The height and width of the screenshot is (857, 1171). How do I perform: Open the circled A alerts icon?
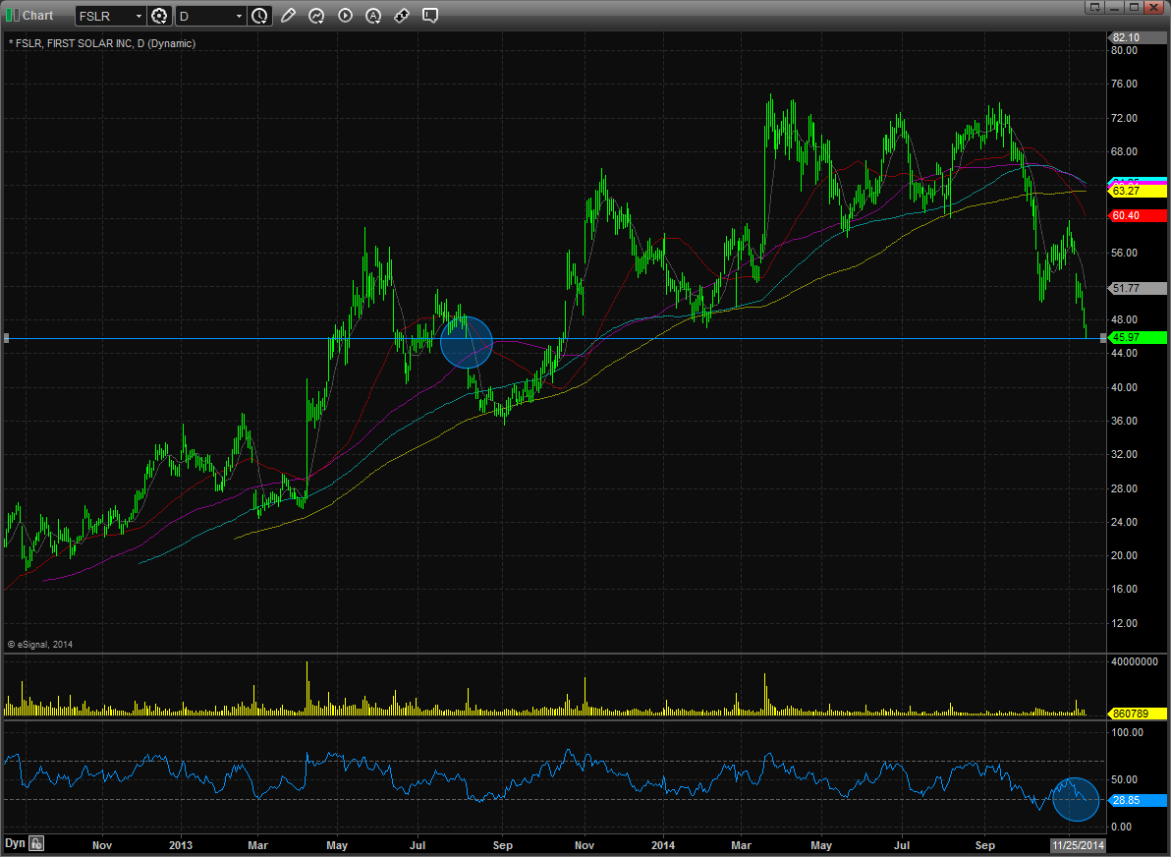tap(373, 15)
